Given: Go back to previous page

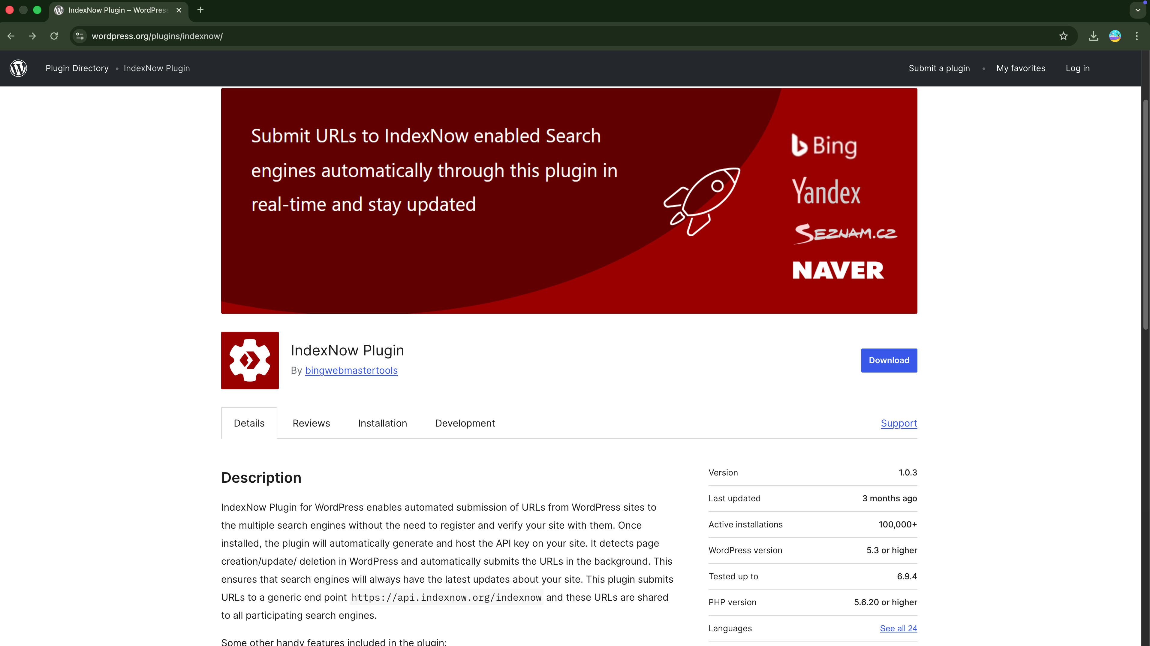Looking at the screenshot, I should (11, 36).
